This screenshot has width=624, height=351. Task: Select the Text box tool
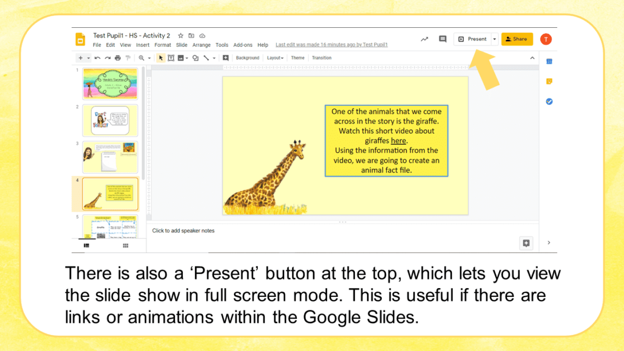(x=171, y=58)
